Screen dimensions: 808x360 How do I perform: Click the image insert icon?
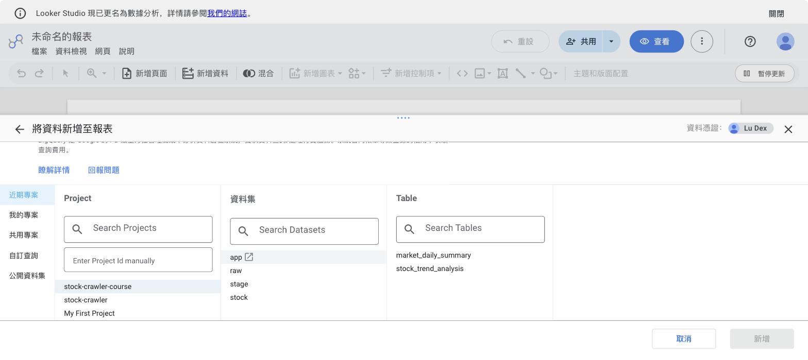tap(480, 74)
